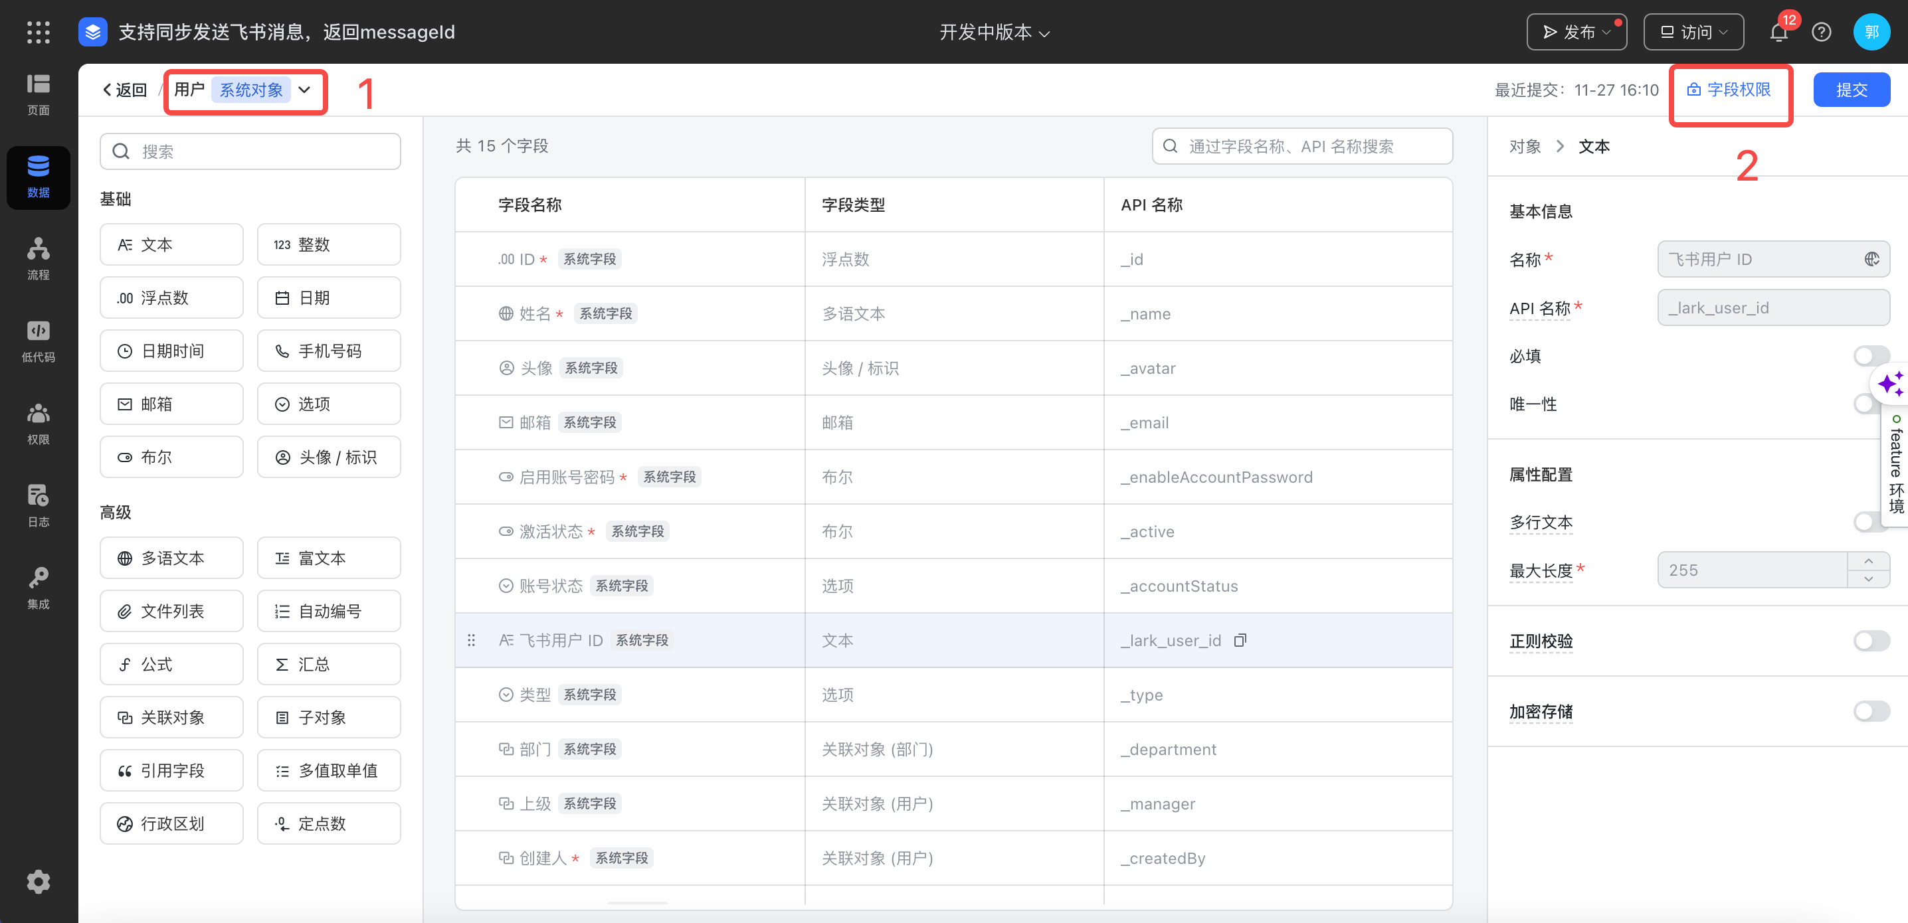Add a 布尔 field type
Viewport: 1908px width, 923px height.
point(172,457)
